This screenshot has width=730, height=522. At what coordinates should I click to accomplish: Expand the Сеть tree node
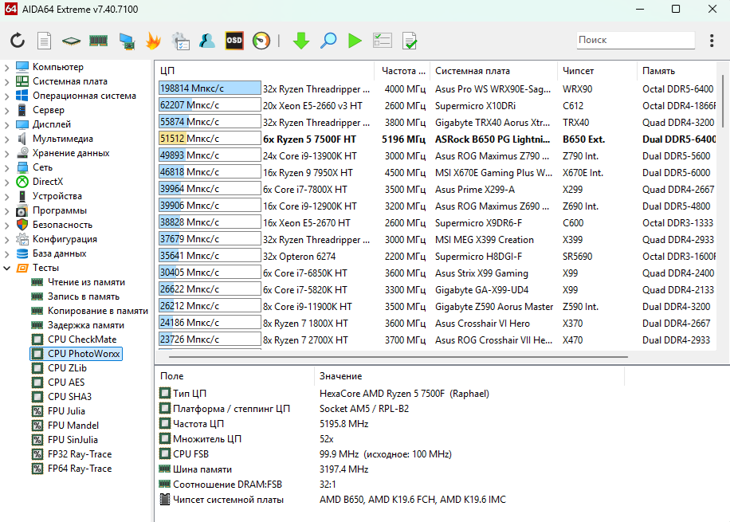(x=6, y=167)
